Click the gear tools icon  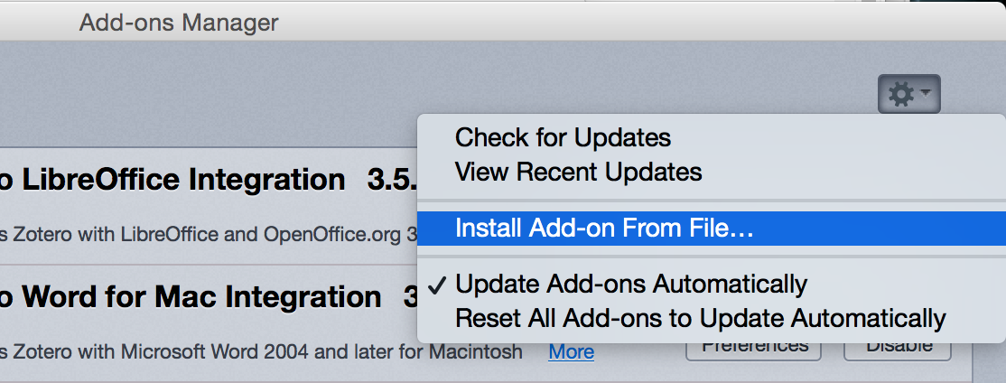tap(900, 94)
